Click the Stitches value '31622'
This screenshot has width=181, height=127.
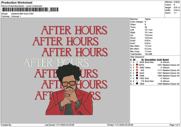[x=176, y=2]
